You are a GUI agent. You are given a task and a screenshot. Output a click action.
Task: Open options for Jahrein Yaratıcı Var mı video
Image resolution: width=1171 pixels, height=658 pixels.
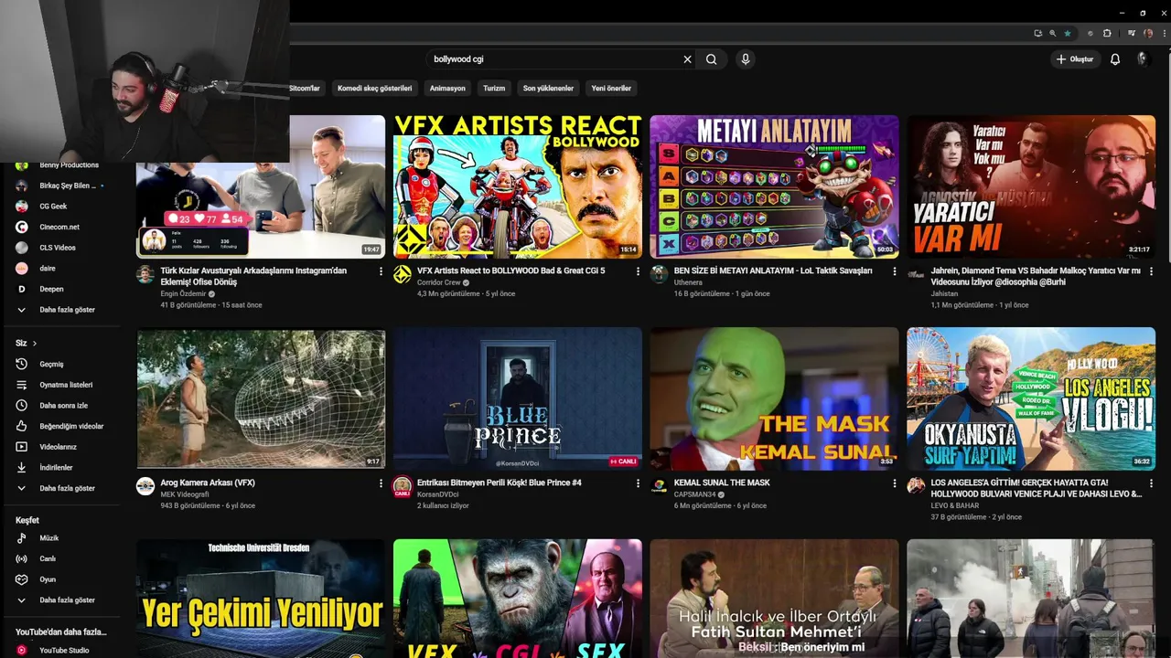click(x=1151, y=271)
